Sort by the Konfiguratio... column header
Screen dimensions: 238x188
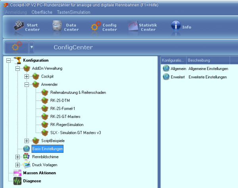[173, 60]
